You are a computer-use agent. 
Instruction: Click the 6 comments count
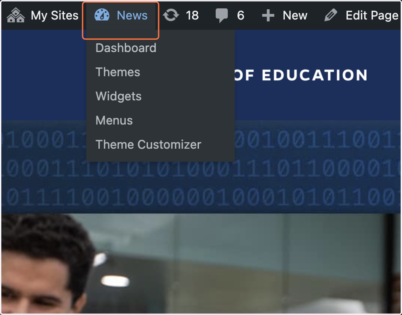click(241, 15)
